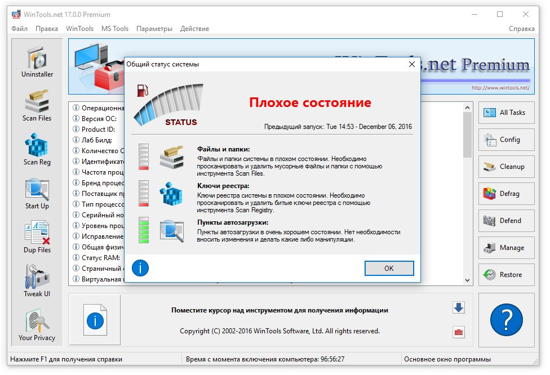Launch the Tweak UI tool
550x375 pixels.
(x=37, y=281)
